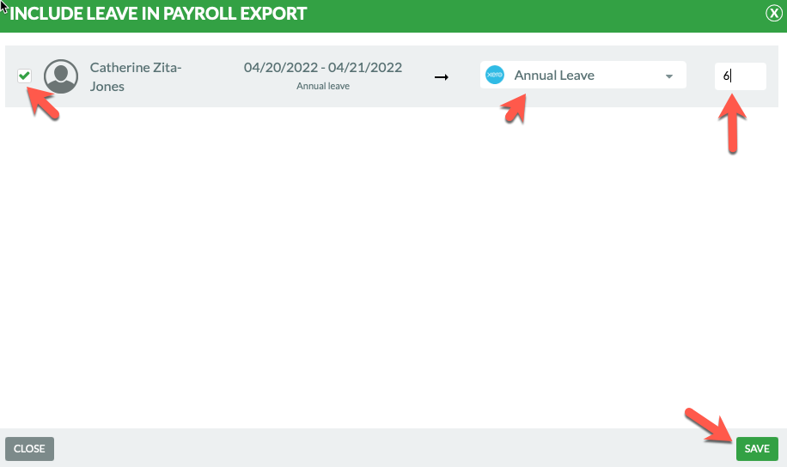Open the Annual Leave dropdown
Image resolution: width=787 pixels, height=467 pixels.
(583, 75)
